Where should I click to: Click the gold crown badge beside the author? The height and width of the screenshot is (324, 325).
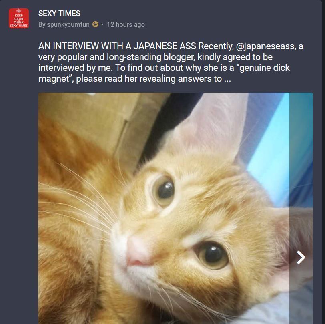(95, 24)
